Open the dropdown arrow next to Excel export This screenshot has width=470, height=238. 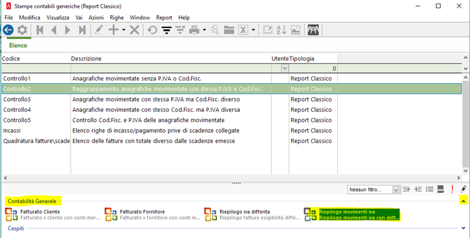[253, 30]
